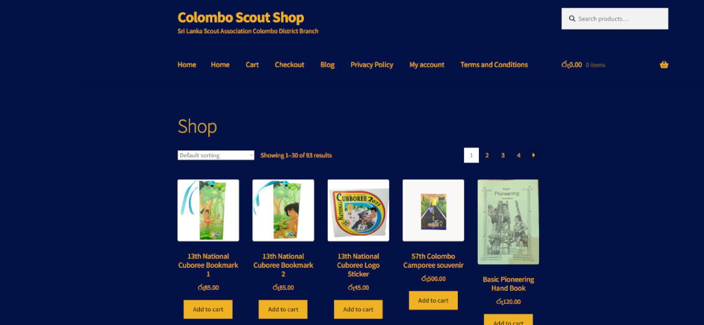This screenshot has width=704, height=325.
Task: Open Privacy Policy page
Action: [x=372, y=64]
